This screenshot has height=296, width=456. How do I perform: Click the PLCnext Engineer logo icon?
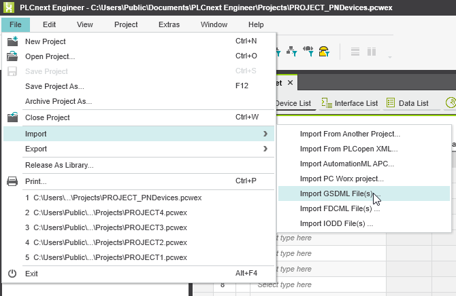pos(9,7)
